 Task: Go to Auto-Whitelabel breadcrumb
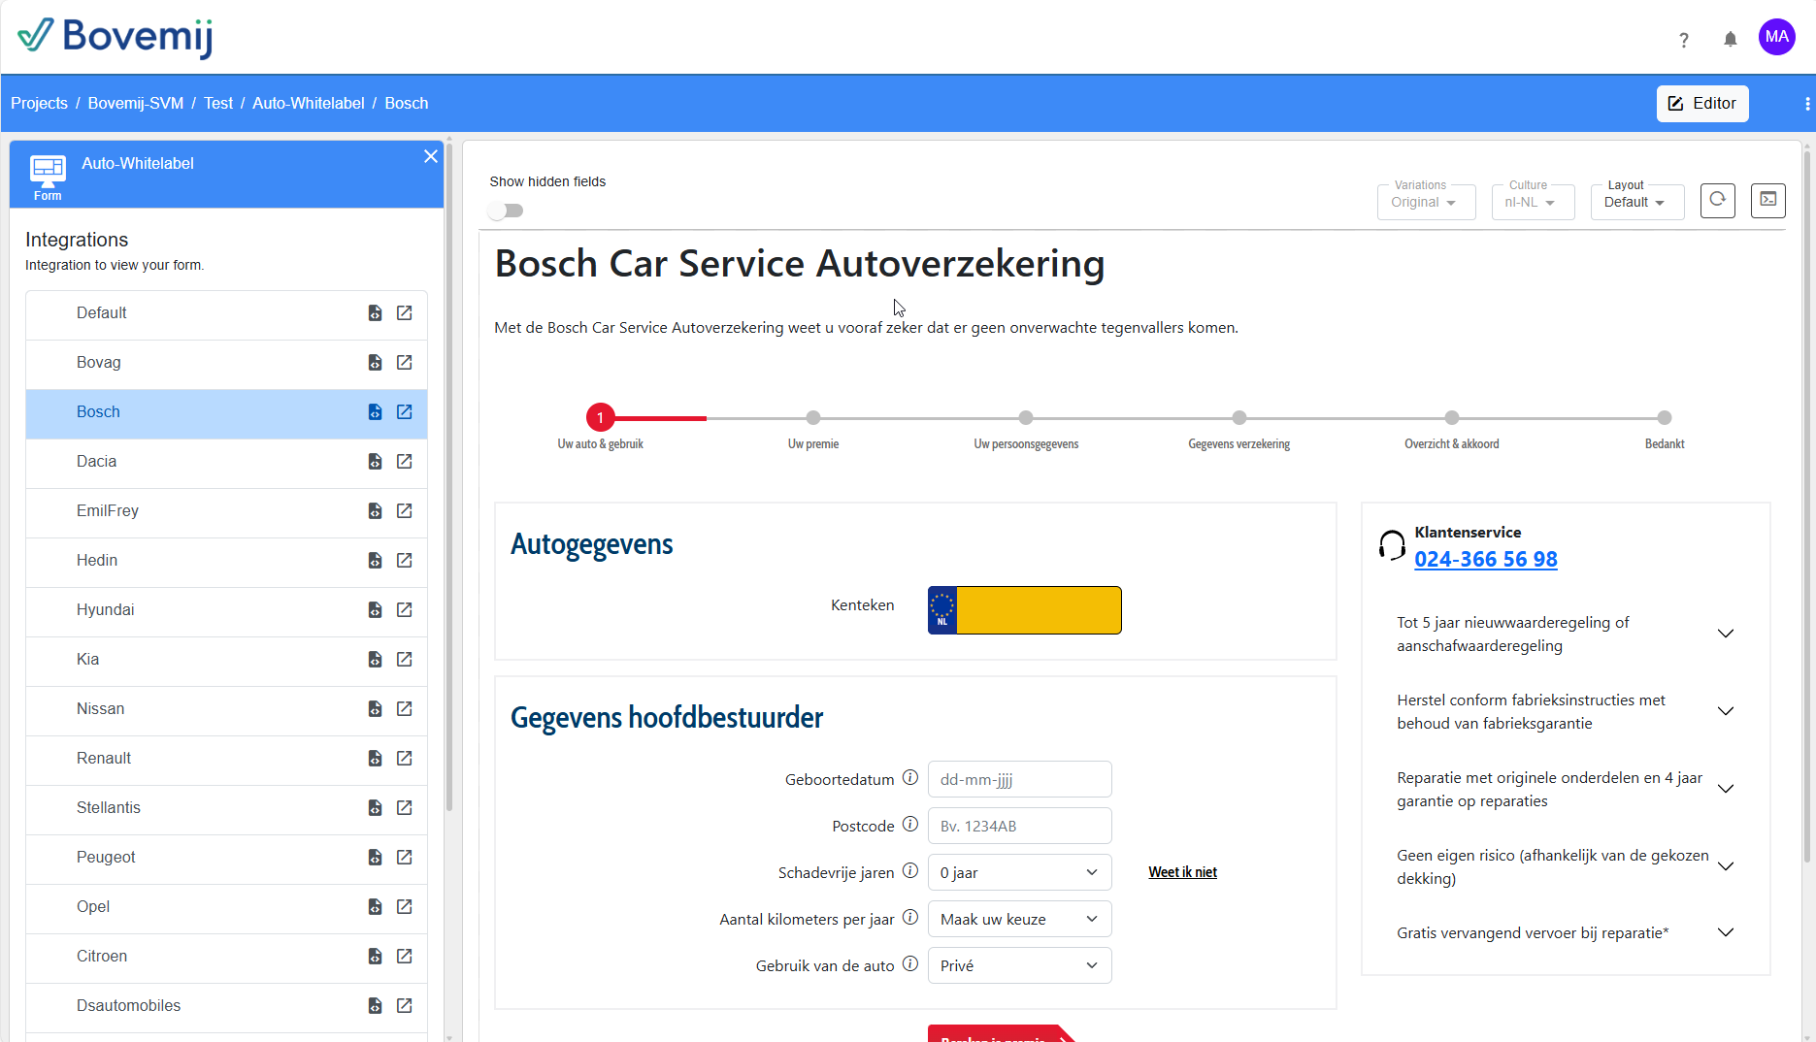pyautogui.click(x=309, y=103)
